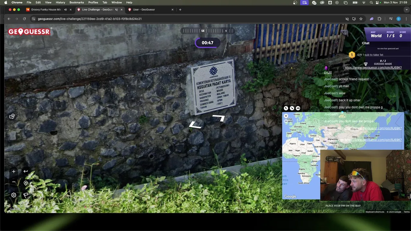Close the User - GeoGuessr tab

172,10
